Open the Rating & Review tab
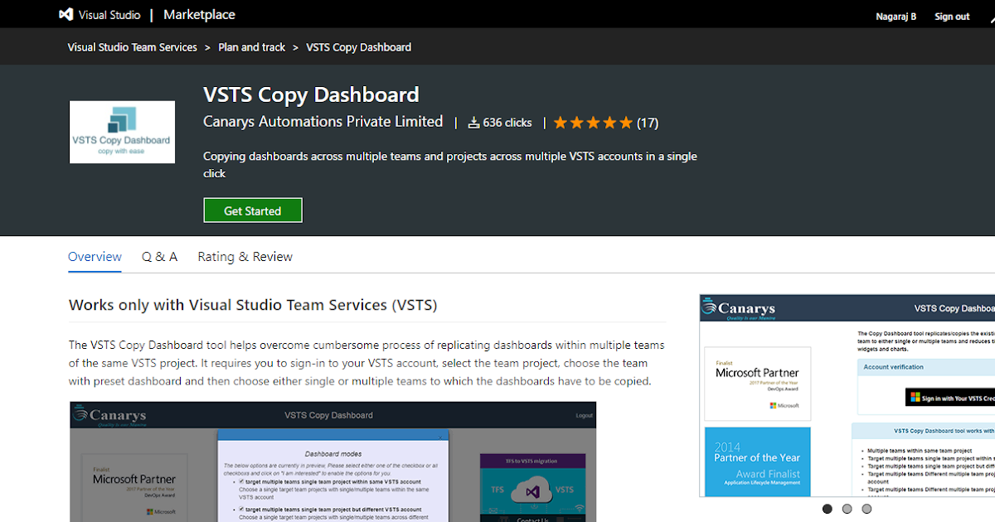995x522 pixels. tap(245, 257)
